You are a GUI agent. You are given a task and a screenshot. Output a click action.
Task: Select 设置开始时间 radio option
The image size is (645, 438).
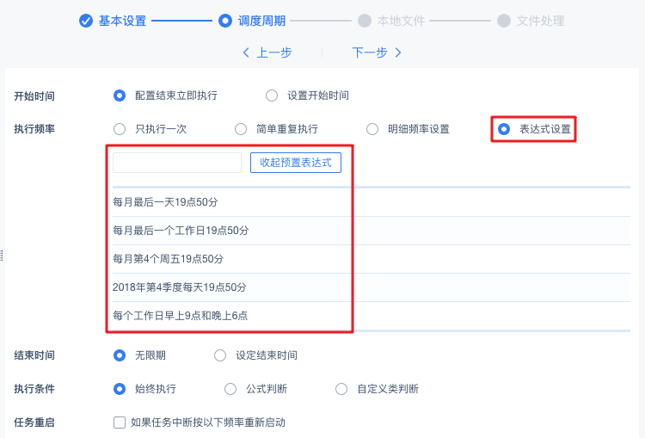click(x=272, y=96)
